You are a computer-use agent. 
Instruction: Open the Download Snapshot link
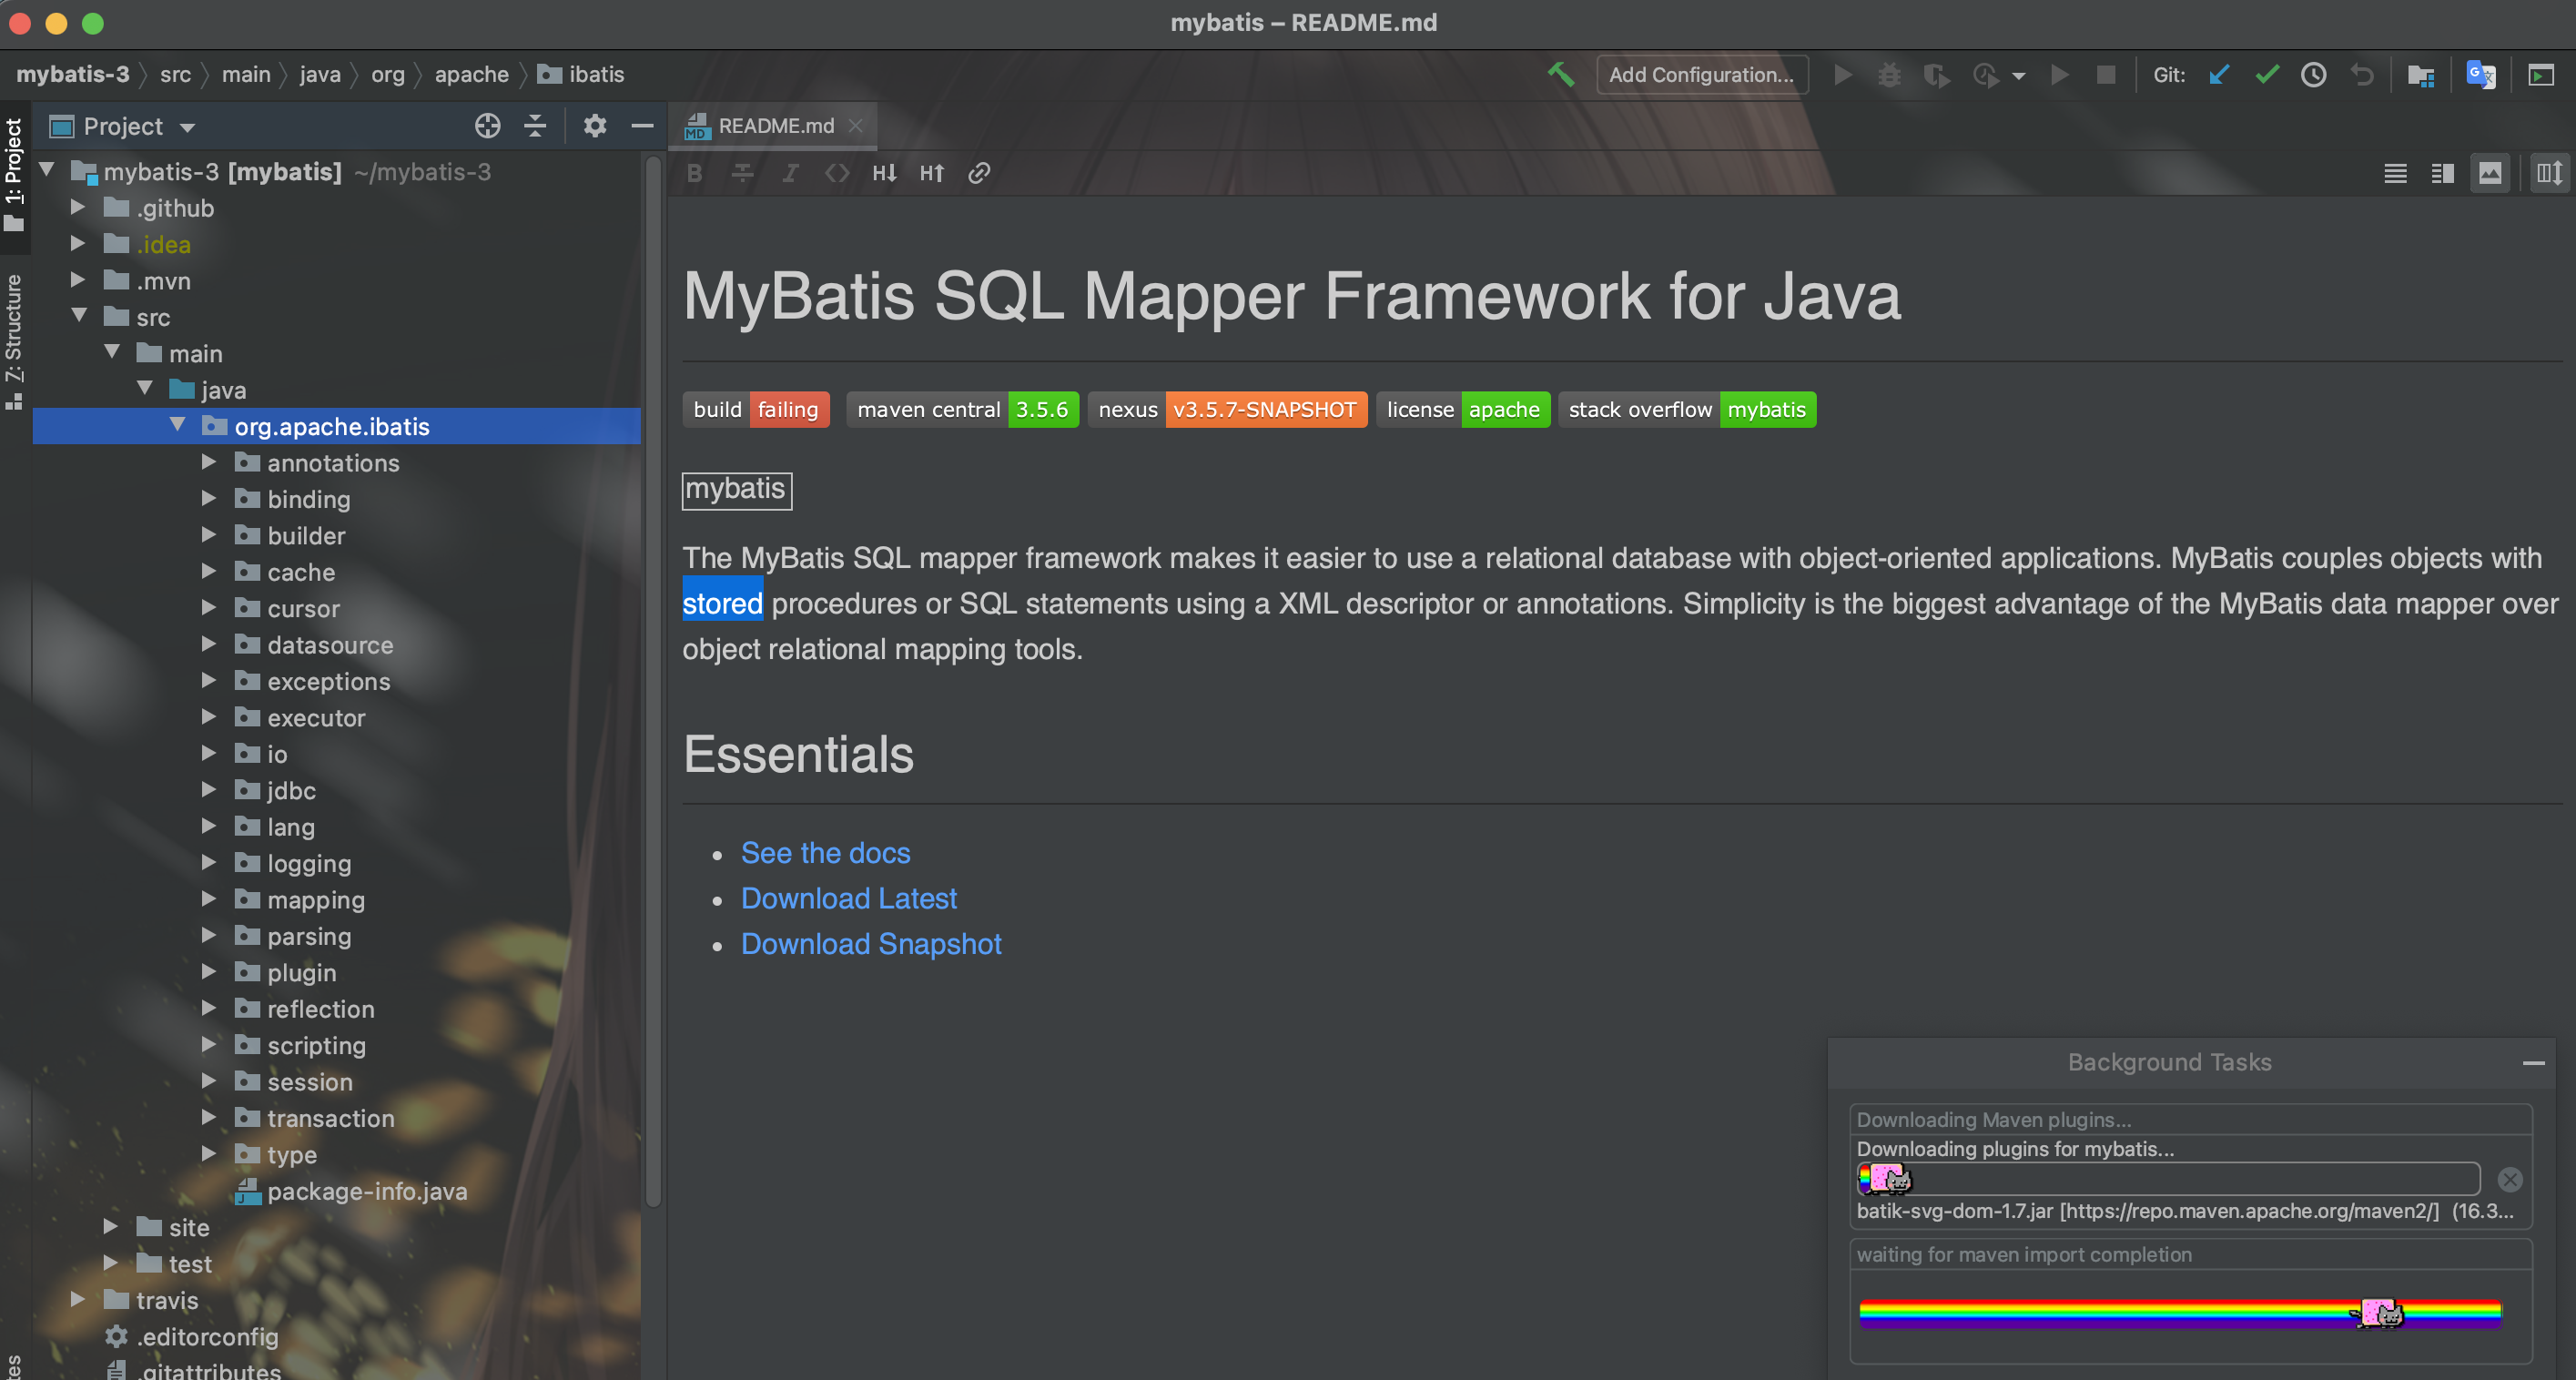(x=871, y=944)
